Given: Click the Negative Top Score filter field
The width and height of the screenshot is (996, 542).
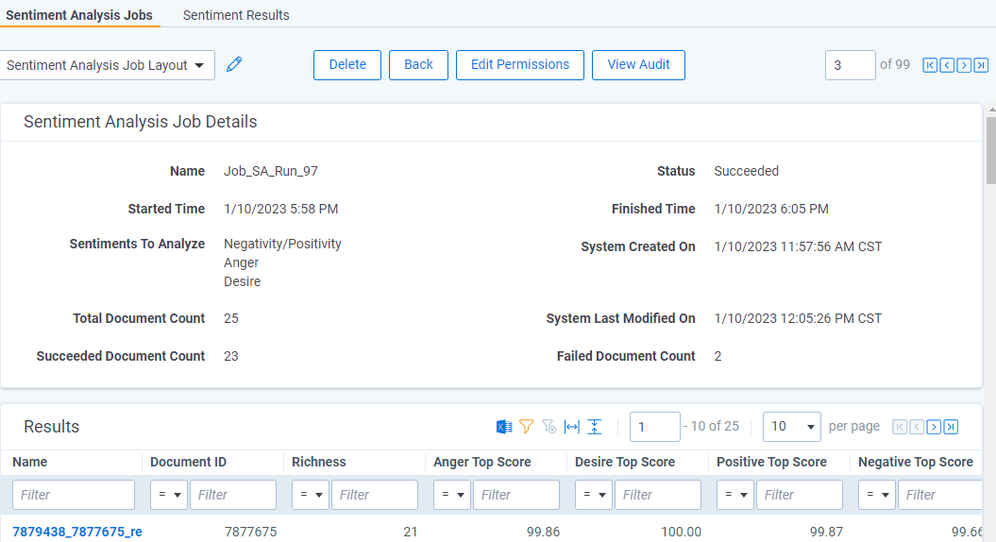Looking at the screenshot, I should pos(940,495).
